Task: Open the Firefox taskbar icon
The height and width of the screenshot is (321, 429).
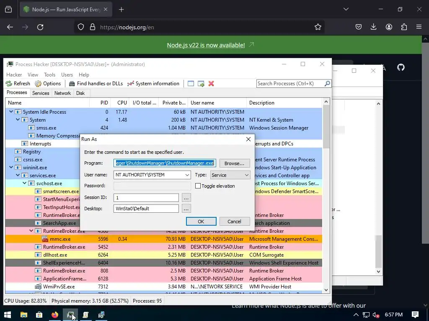Action: pos(55,315)
